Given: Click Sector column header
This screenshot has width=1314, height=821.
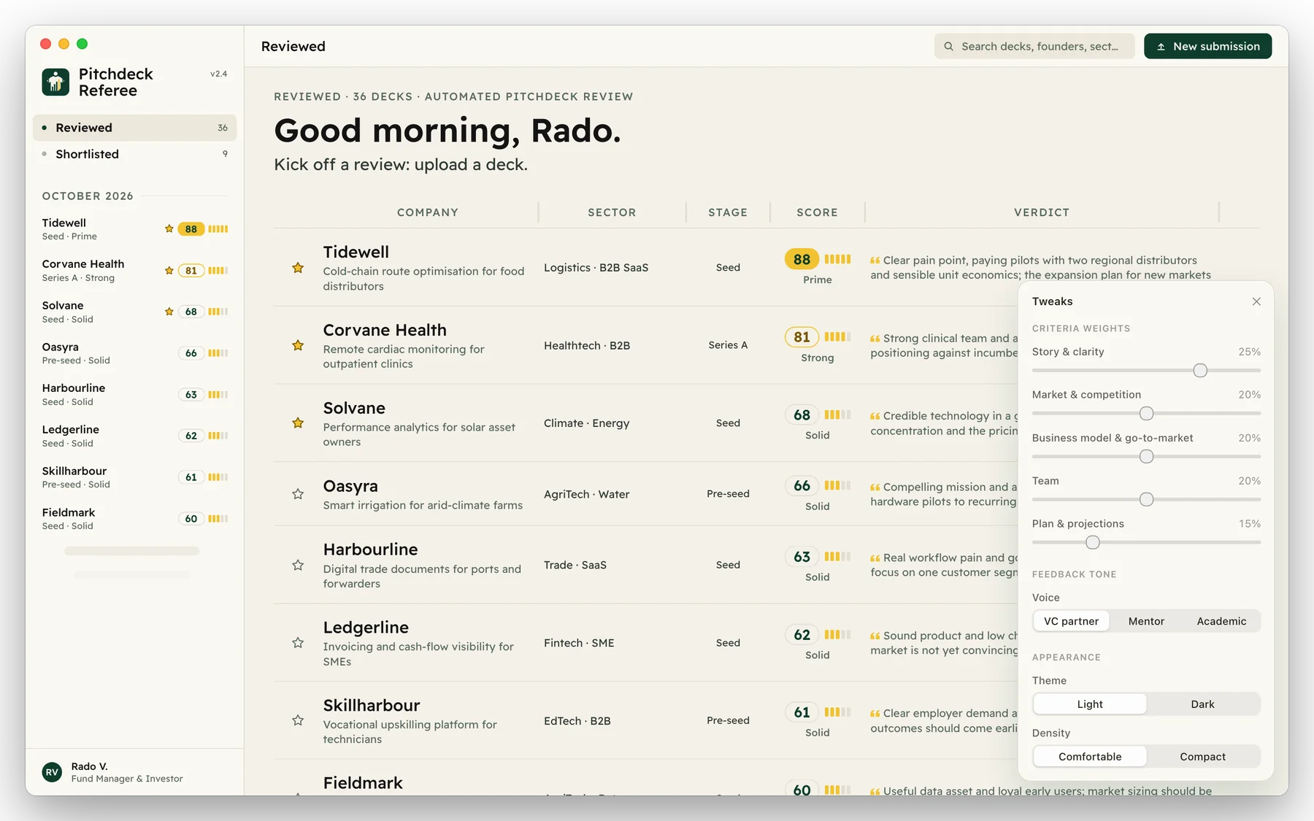Looking at the screenshot, I should coord(612,212).
